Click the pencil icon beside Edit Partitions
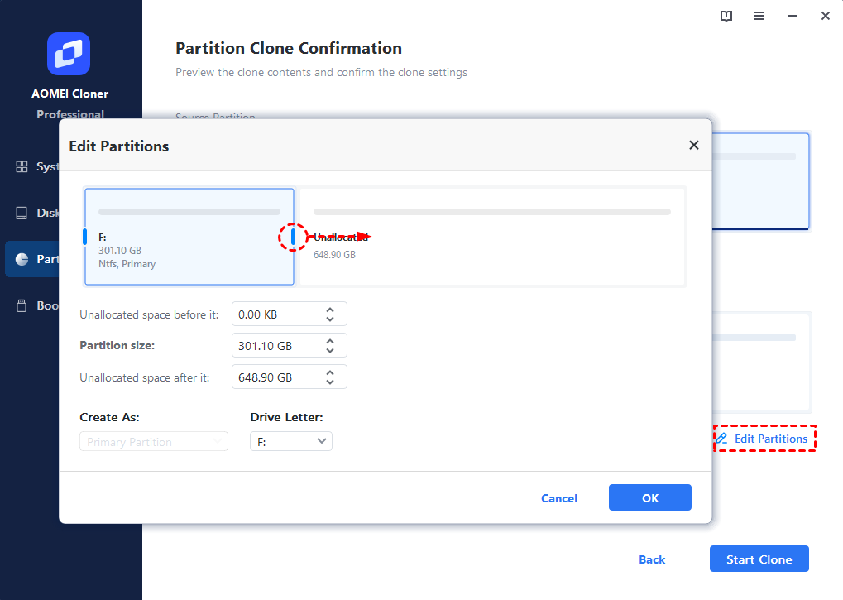The width and height of the screenshot is (843, 600). pos(721,439)
